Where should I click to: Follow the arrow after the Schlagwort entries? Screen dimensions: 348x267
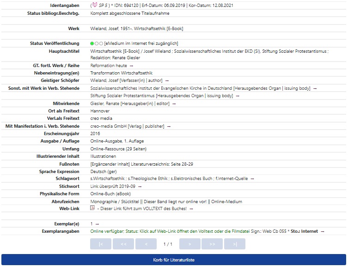click(x=252, y=179)
